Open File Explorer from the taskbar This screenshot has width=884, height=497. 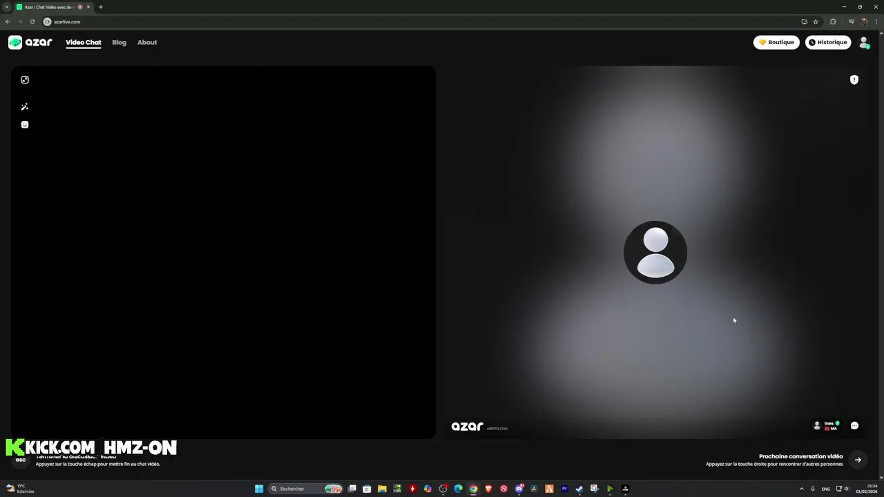pyautogui.click(x=382, y=489)
